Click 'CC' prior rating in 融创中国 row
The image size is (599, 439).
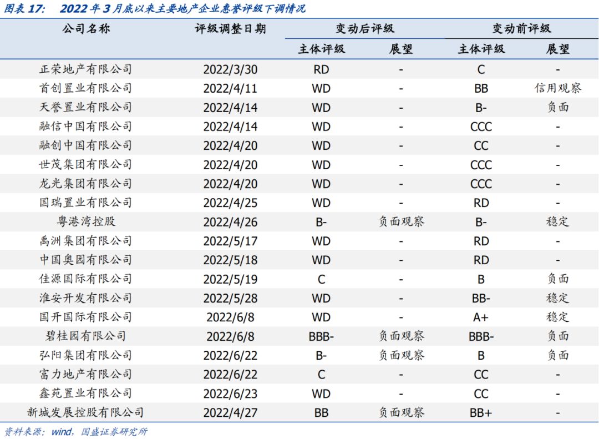click(481, 146)
